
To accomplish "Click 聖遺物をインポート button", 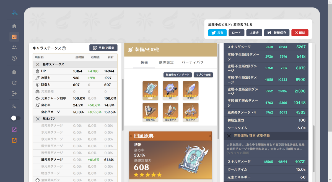I will point(178,75).
